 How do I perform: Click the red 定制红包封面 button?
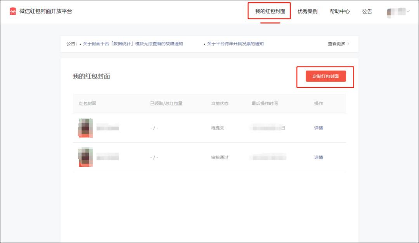[x=326, y=76]
